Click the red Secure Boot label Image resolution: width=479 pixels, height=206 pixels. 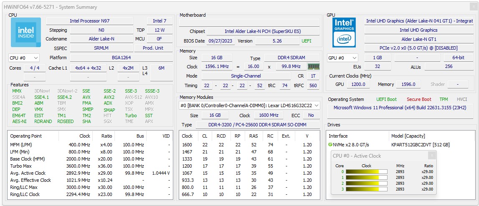[x=419, y=99]
